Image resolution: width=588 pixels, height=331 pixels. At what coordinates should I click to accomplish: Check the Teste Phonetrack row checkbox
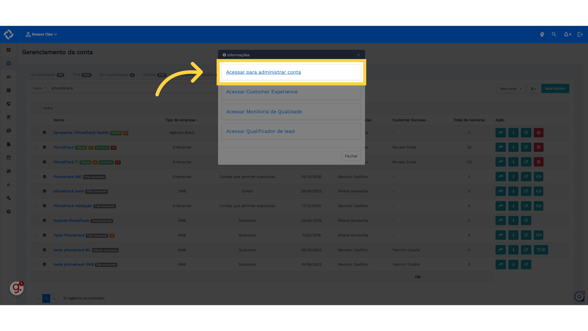(36, 235)
